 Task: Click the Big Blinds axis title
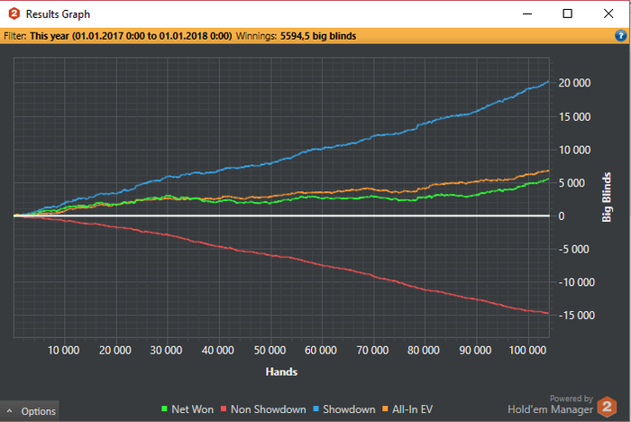(x=607, y=197)
